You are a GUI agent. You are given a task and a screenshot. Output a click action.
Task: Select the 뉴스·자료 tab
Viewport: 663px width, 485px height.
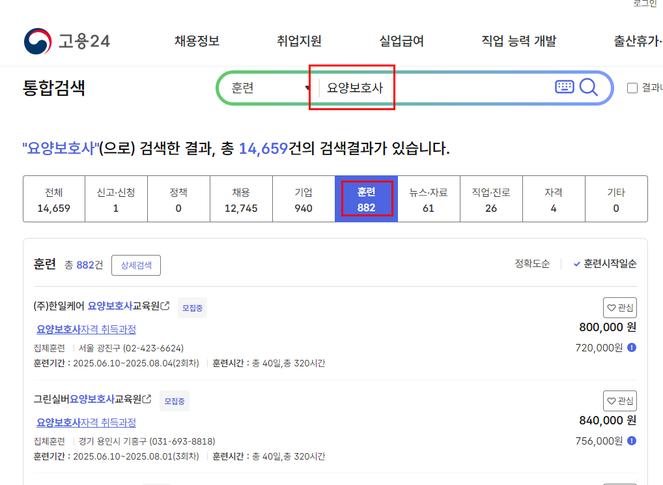tap(429, 199)
